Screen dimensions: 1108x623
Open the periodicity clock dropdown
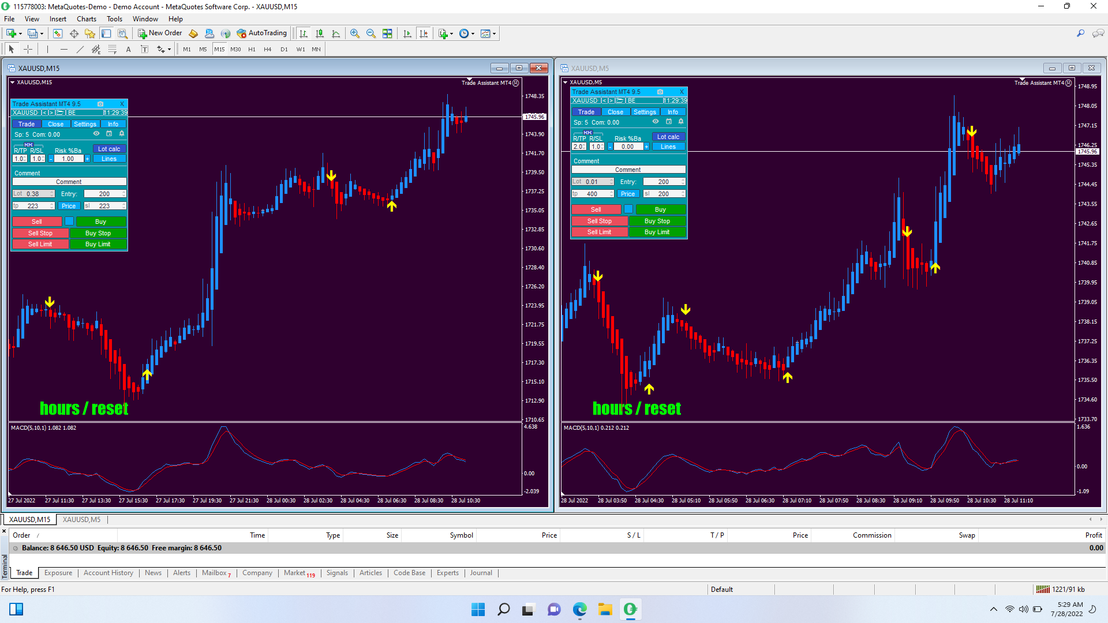pos(473,33)
